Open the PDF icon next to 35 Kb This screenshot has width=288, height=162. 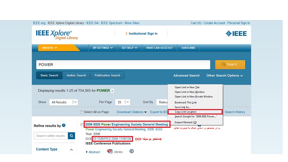tap(110, 151)
